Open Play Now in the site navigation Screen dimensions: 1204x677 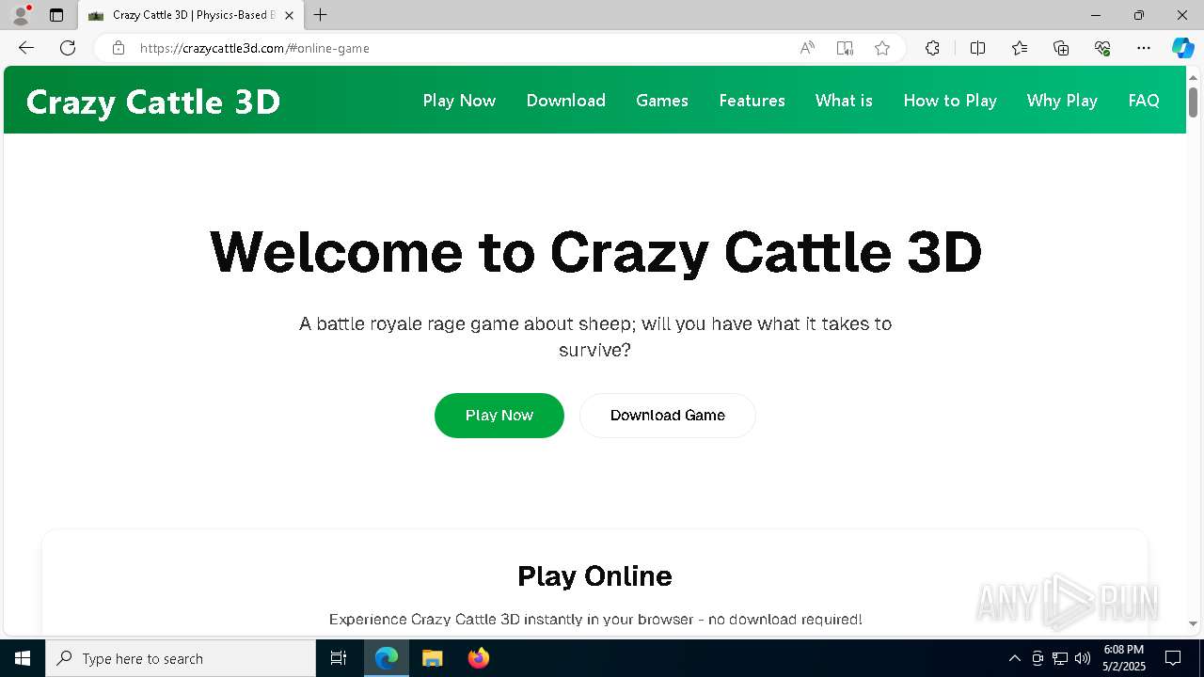click(459, 101)
